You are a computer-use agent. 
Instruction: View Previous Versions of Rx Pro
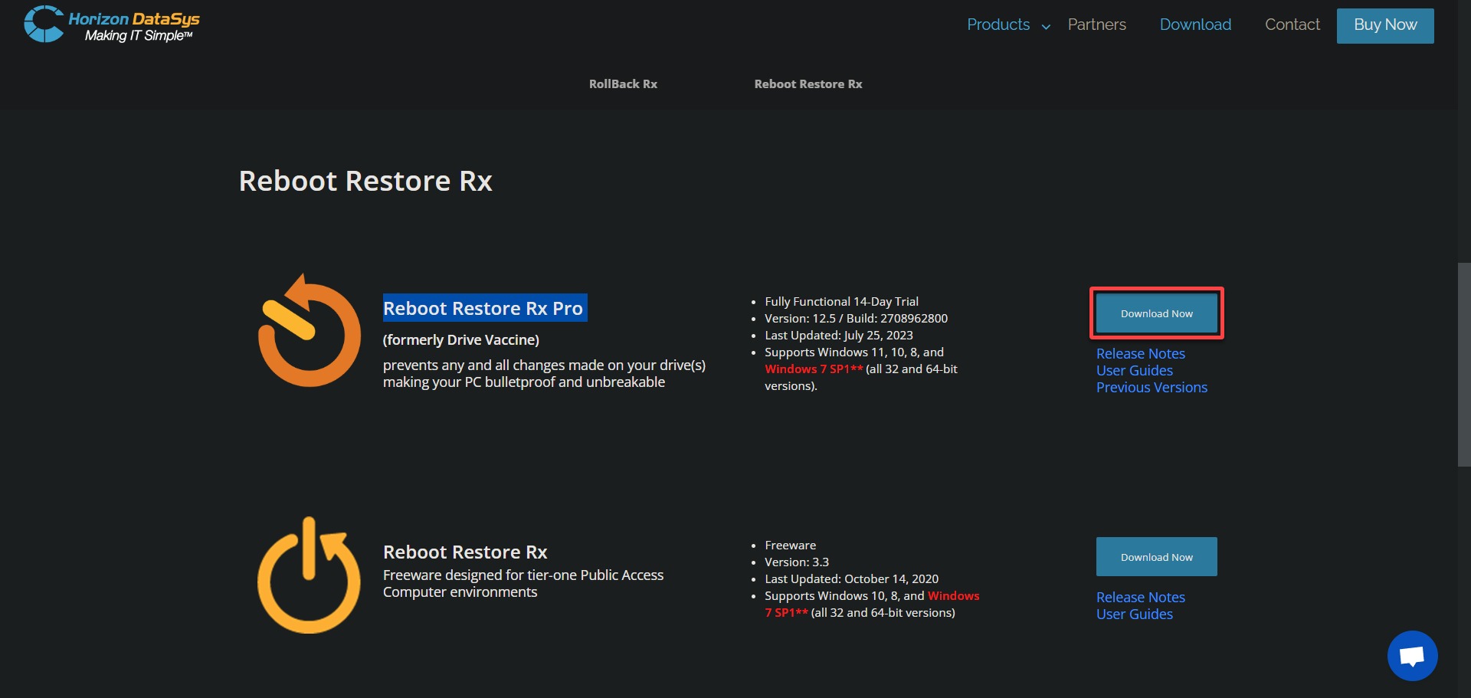tap(1152, 388)
